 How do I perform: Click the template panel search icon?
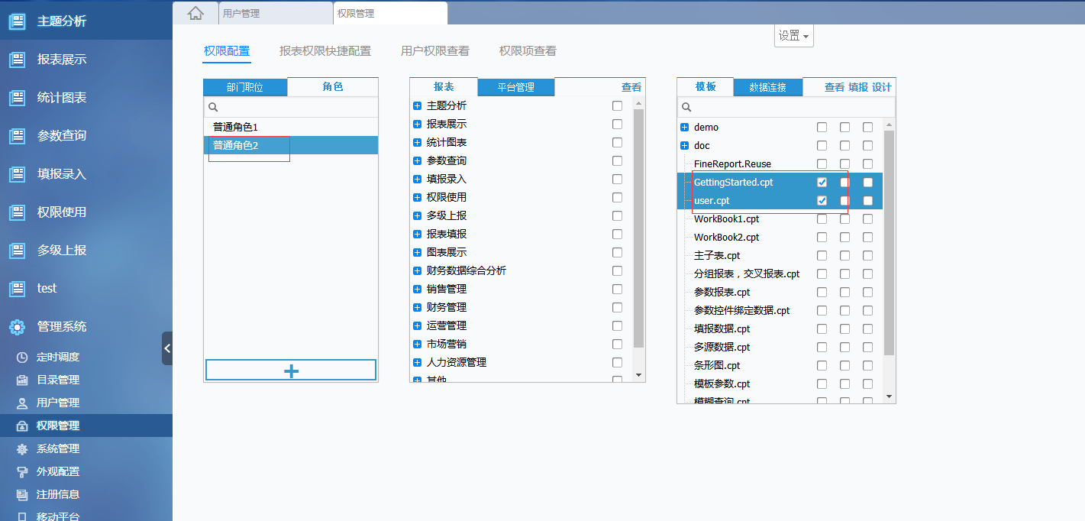(x=686, y=108)
